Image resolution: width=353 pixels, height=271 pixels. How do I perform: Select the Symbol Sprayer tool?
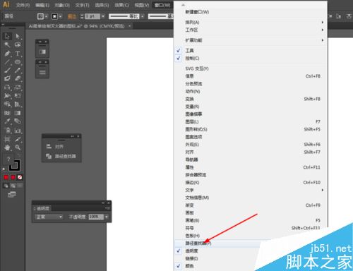[7, 130]
